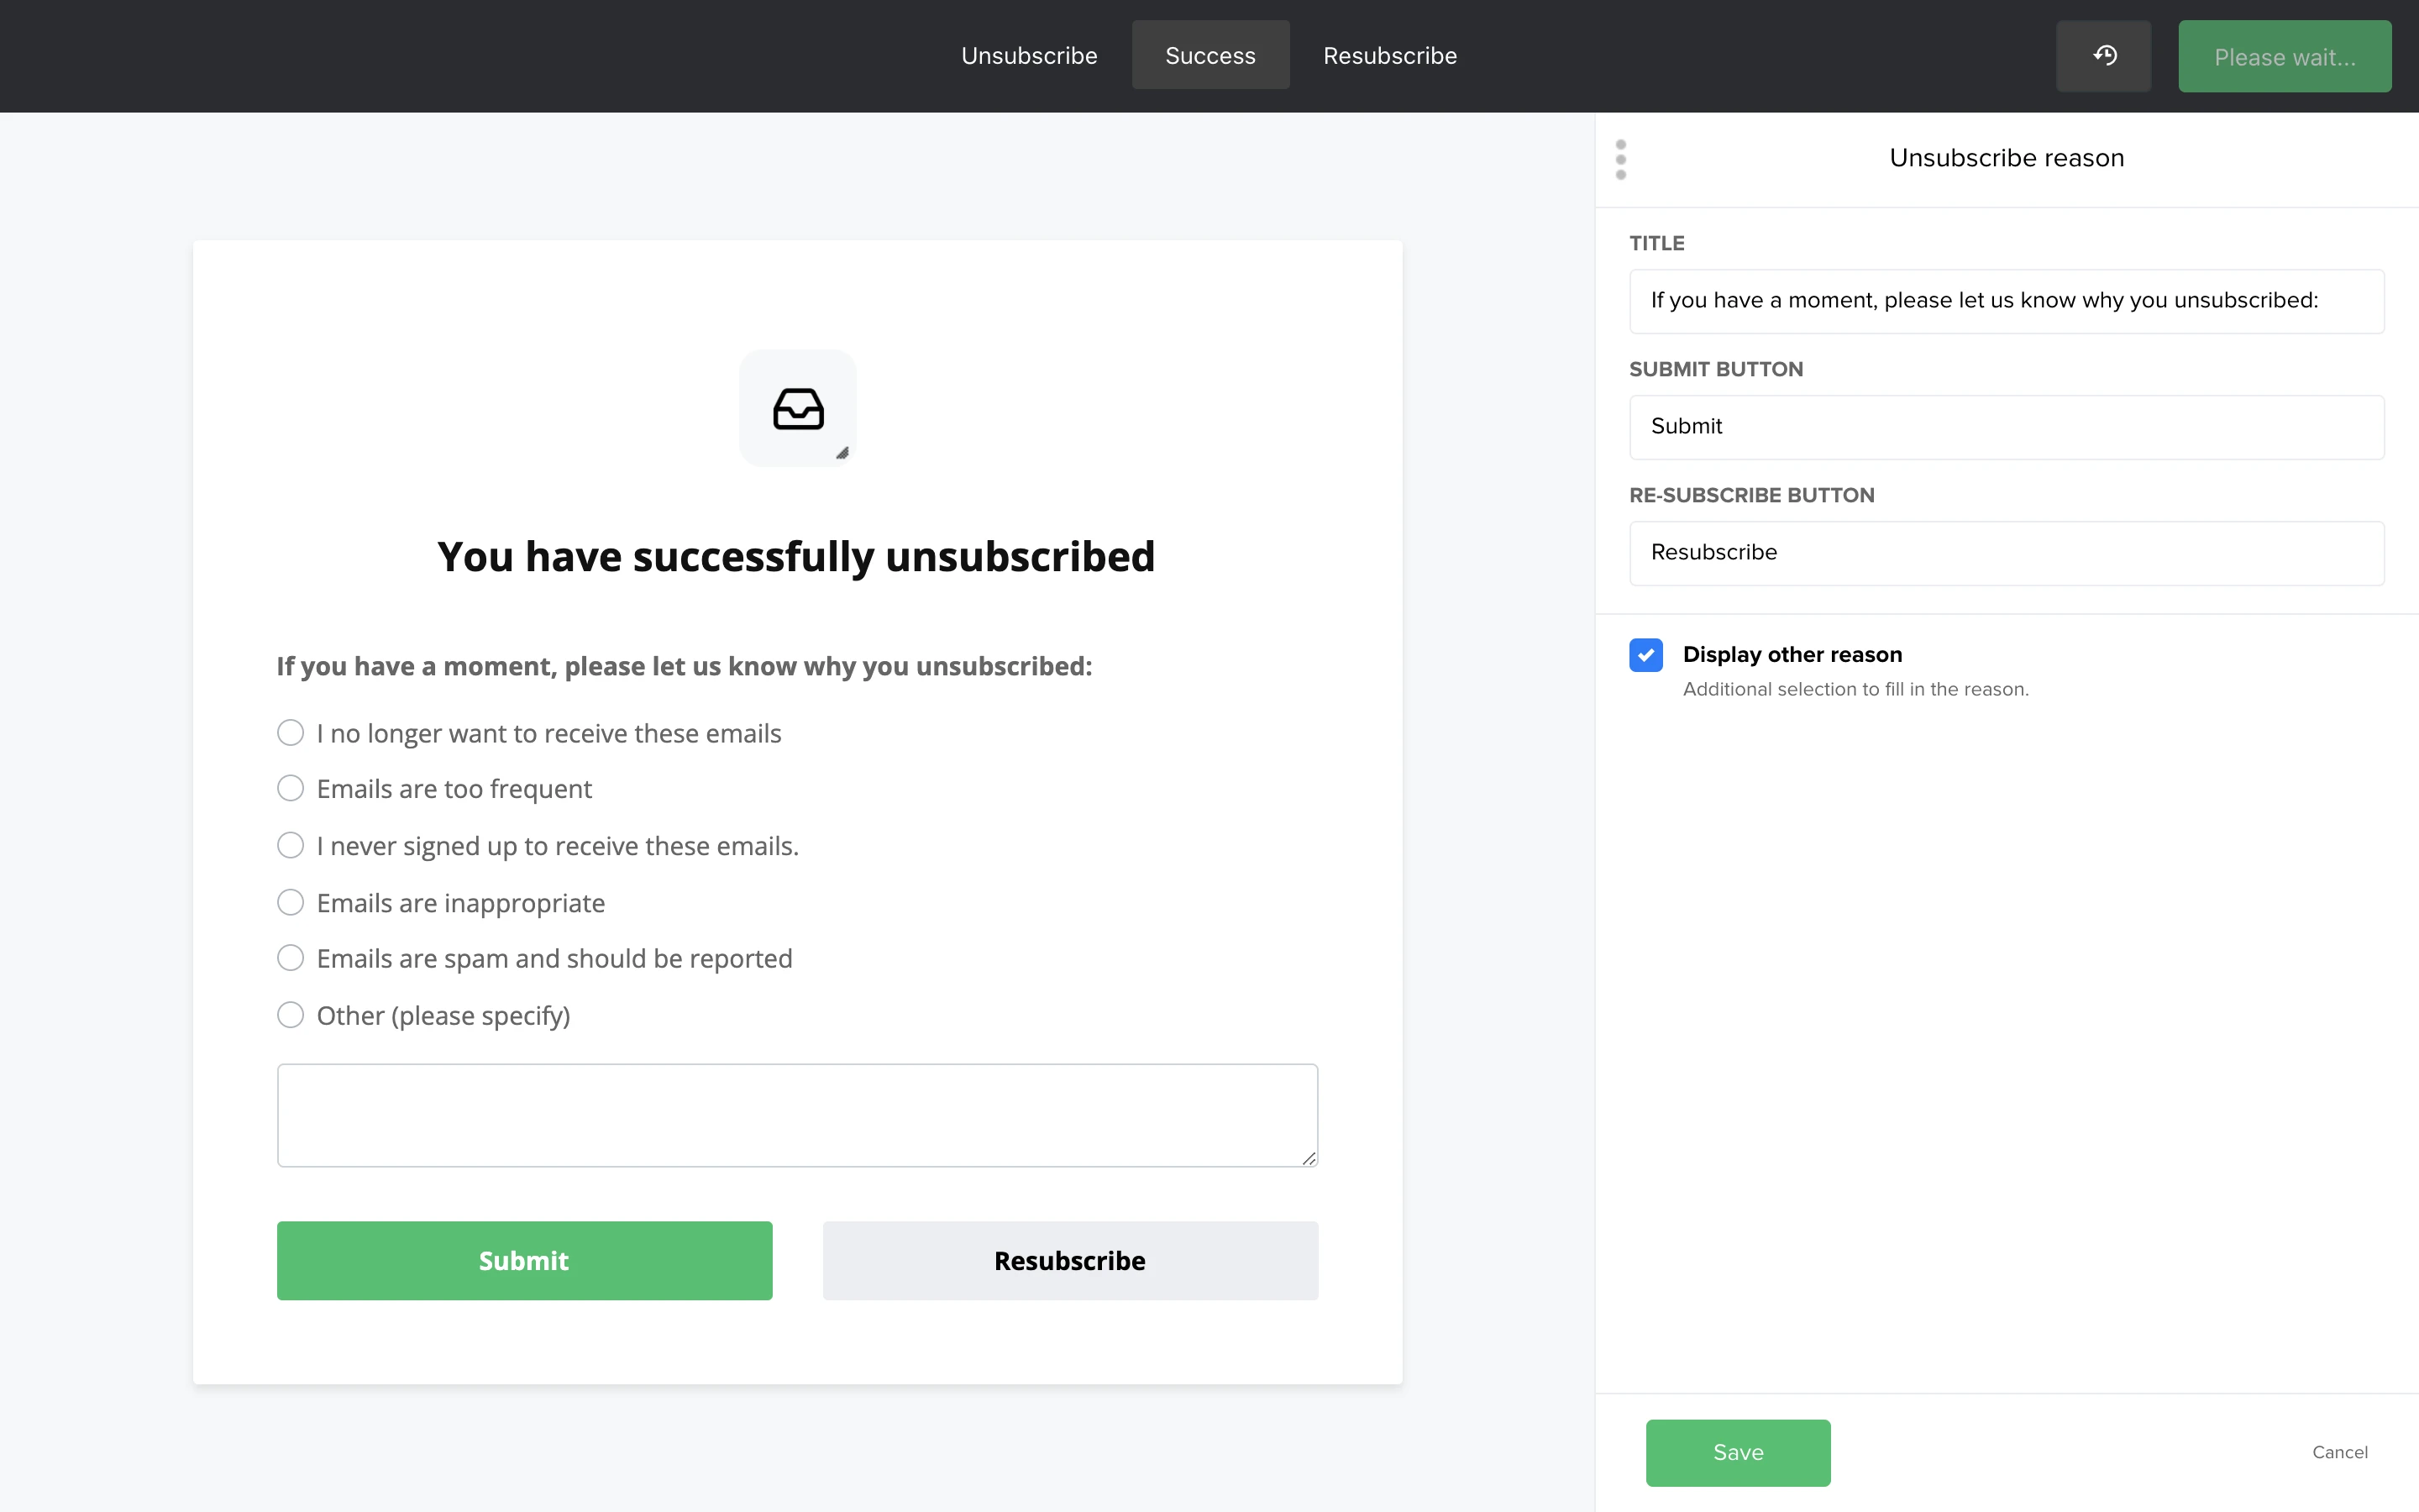The width and height of the screenshot is (2419, 1512).
Task: Choose 'Other (please specify)' radio button
Action: [x=291, y=1016]
